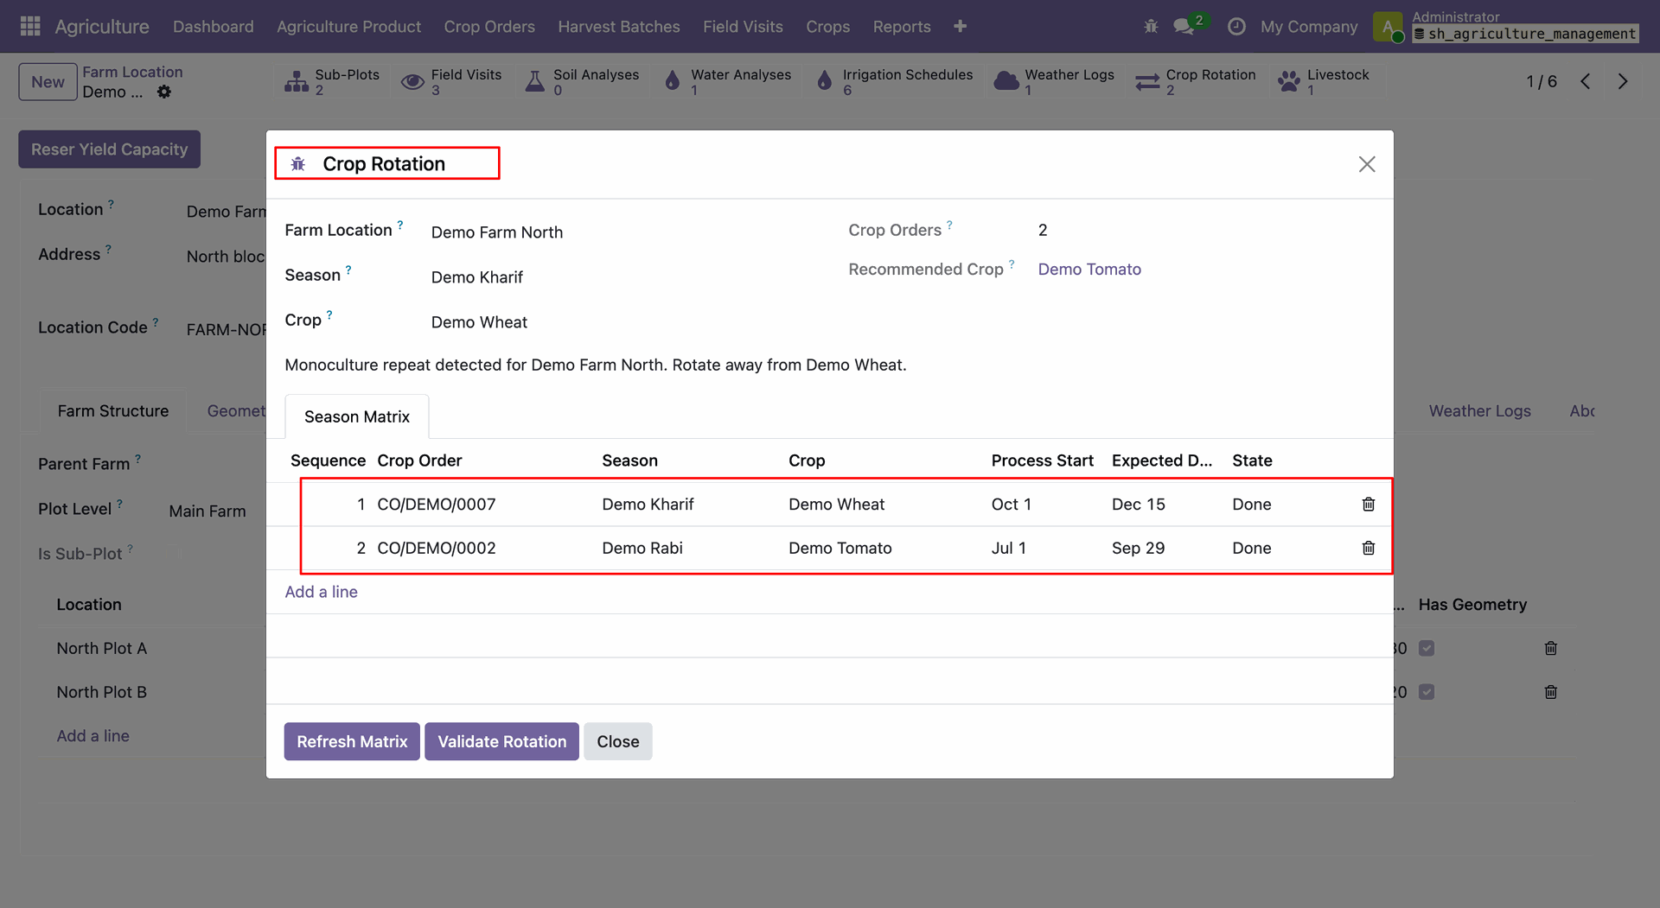Image resolution: width=1660 pixels, height=908 pixels.
Task: Open Soil Analyses flask smart button
Action: click(583, 81)
